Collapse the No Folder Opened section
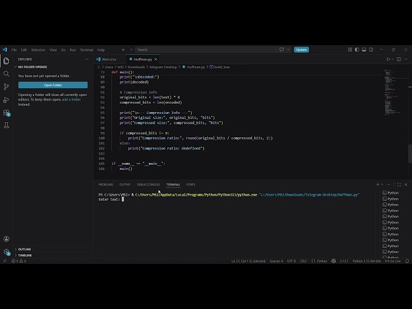Viewport: 412px width, 309px height. [x=33, y=67]
